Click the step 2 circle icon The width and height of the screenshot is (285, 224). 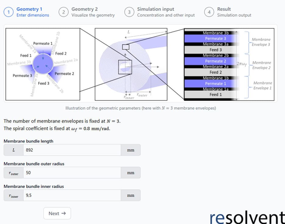(x=64, y=12)
